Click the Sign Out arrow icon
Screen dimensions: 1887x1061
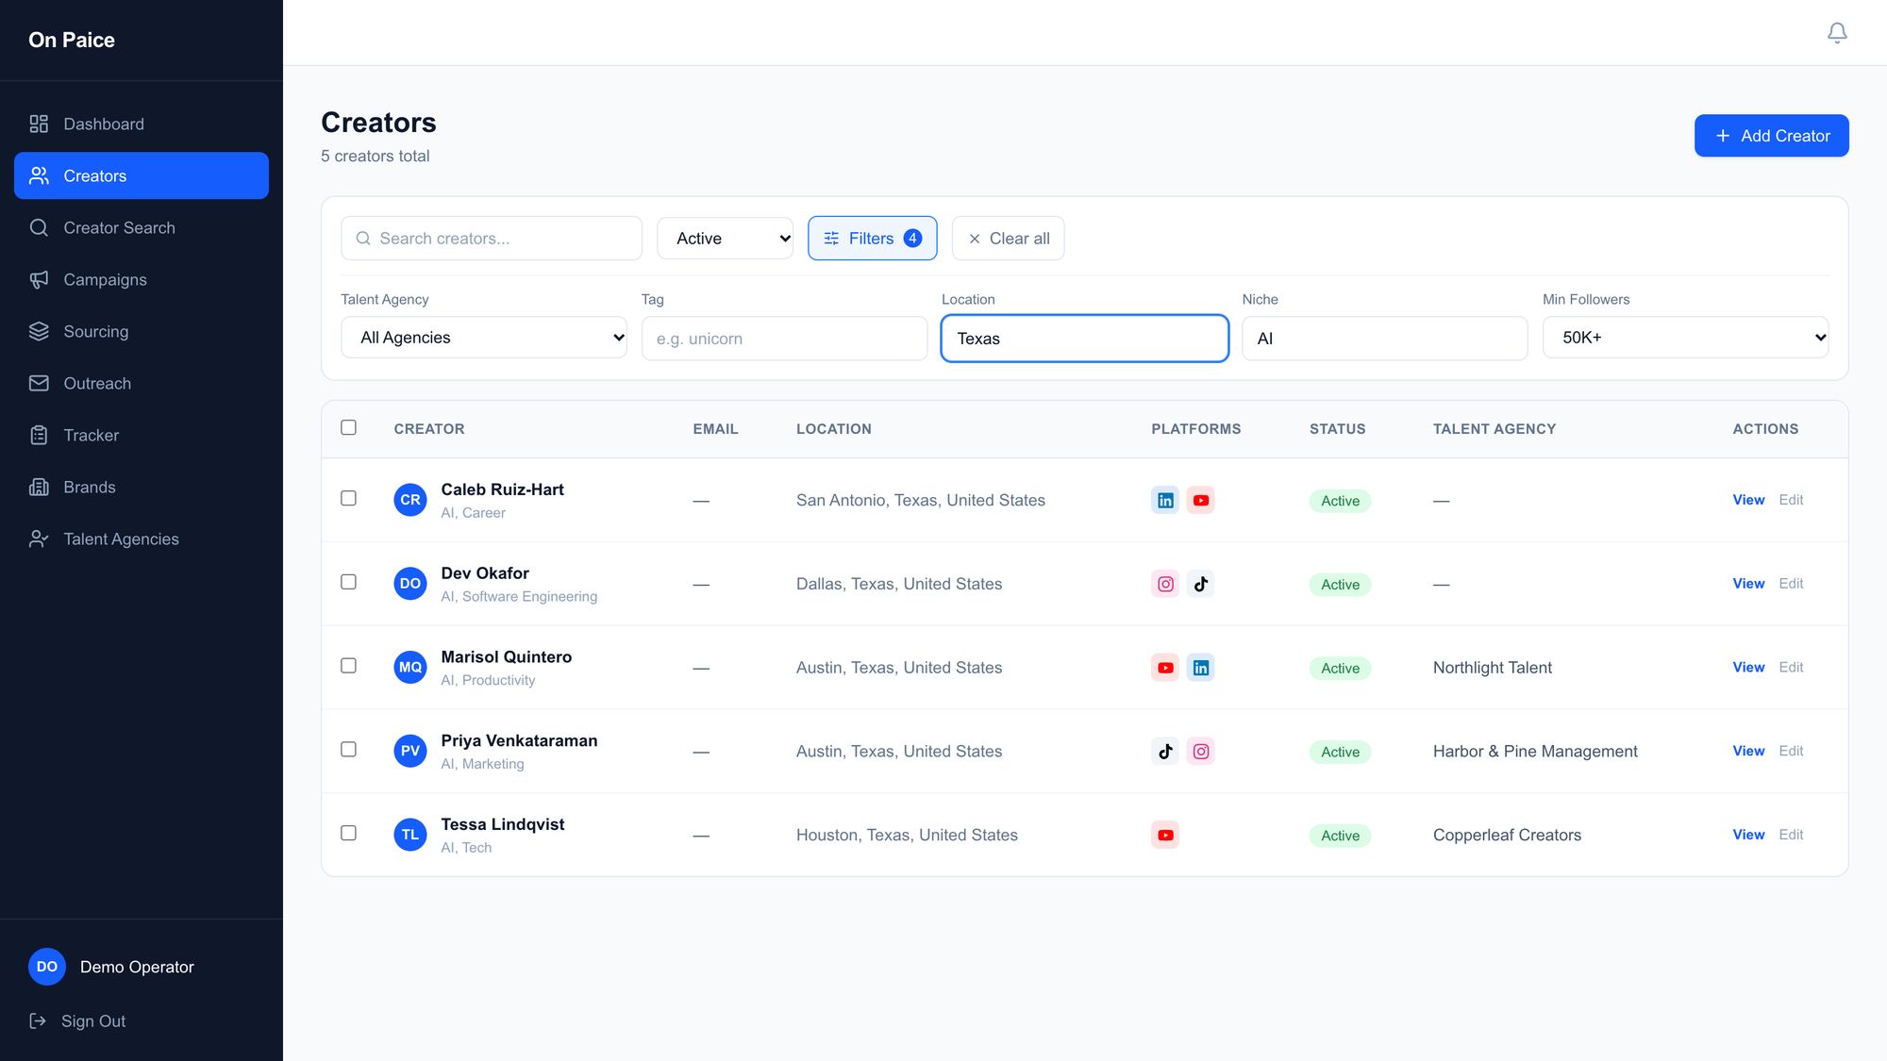click(38, 1020)
